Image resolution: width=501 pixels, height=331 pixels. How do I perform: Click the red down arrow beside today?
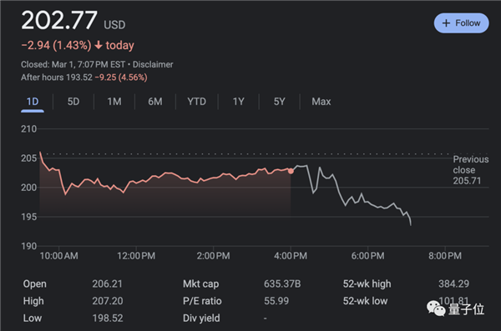(x=99, y=45)
